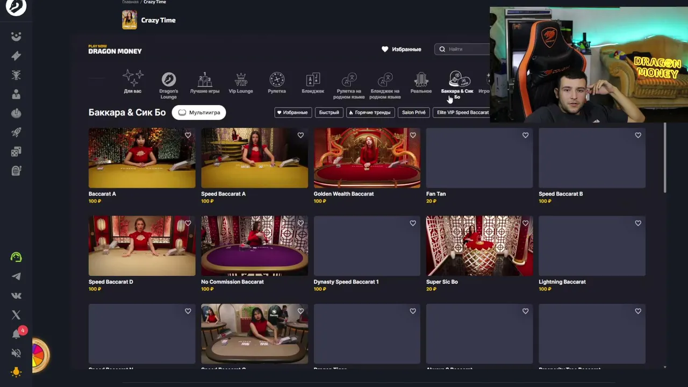The image size is (688, 387).
Task: Open the dealer person sidebar icon
Action: click(x=16, y=95)
